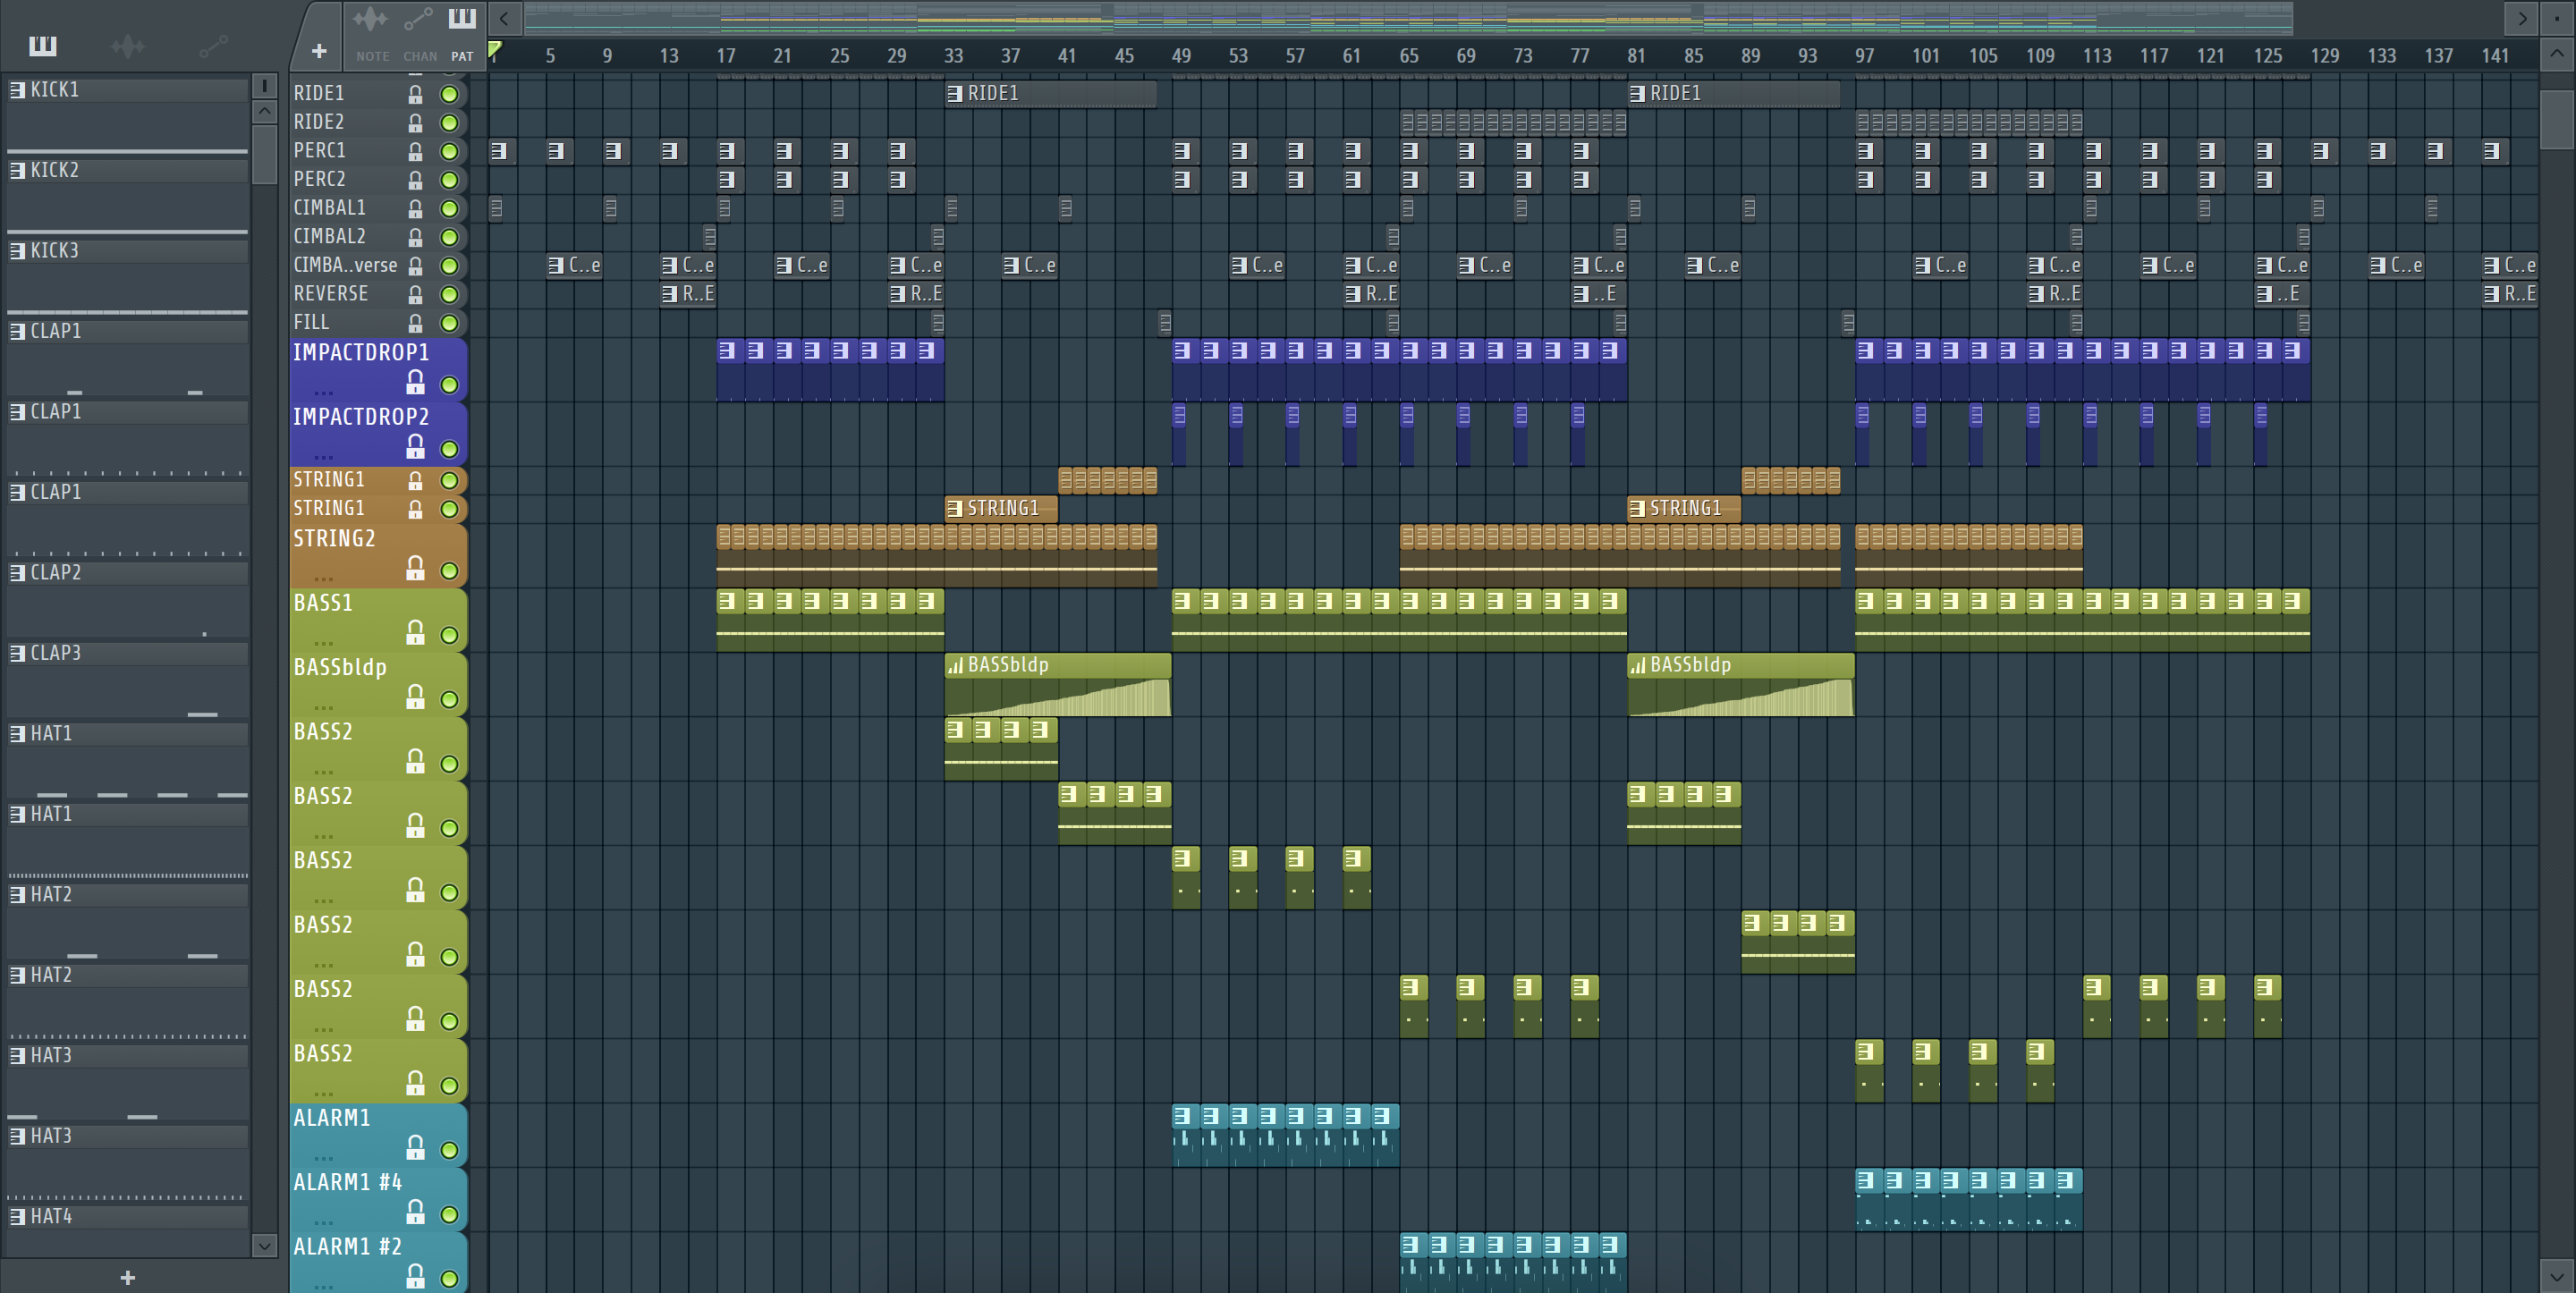Click the picker panel vertical scrollbar thumb
This screenshot has width=2576, height=1293.
tap(264, 153)
